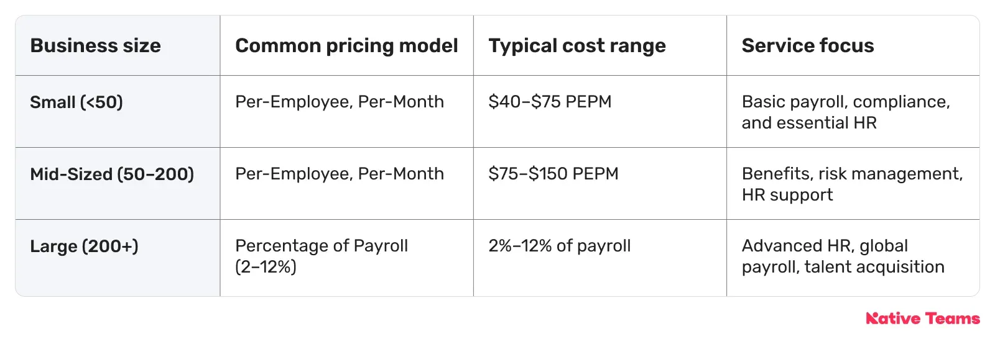The width and height of the screenshot is (995, 339).
Task: Click the 2%–12% of payroll cell
Action: point(560,246)
